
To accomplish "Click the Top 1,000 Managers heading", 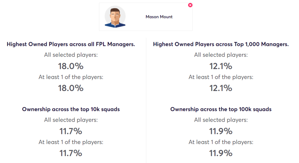I will [x=221, y=44].
